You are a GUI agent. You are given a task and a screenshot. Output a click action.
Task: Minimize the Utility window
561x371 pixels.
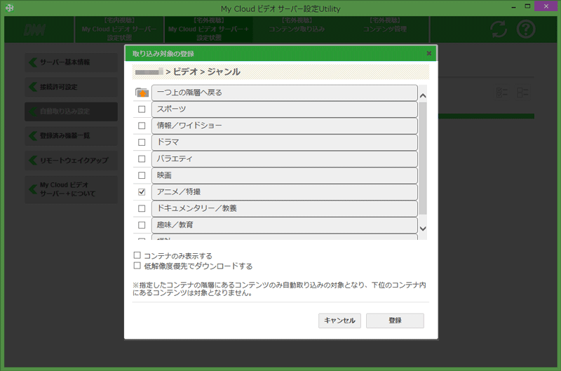tap(514, 6)
